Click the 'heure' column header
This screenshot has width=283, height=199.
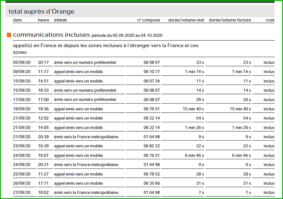(x=44, y=20)
